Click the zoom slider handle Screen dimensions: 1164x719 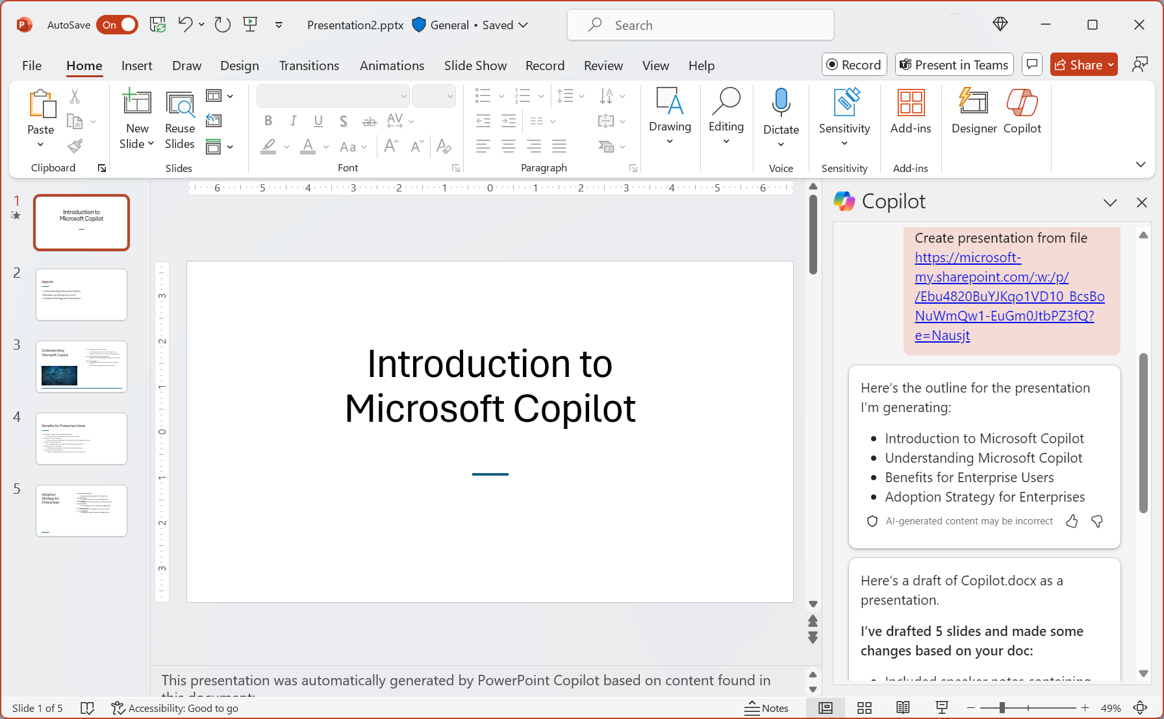pyautogui.click(x=1002, y=708)
